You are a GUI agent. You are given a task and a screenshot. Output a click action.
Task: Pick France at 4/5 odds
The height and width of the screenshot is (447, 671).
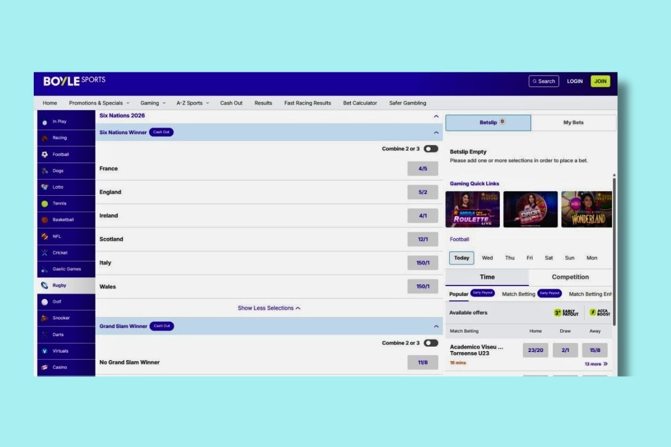pos(422,168)
